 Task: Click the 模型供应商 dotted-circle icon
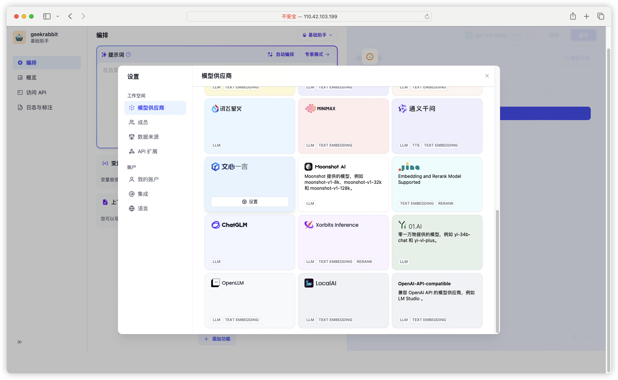click(x=132, y=108)
